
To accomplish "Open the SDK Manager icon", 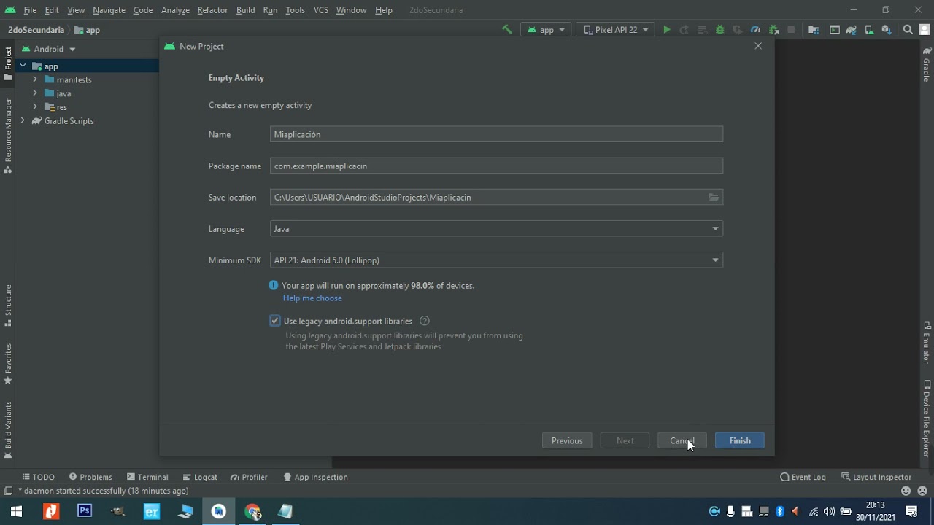I will [887, 30].
